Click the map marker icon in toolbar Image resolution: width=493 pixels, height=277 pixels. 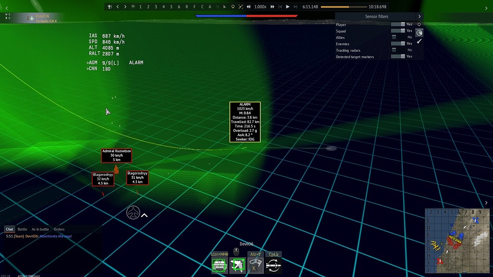233,6
